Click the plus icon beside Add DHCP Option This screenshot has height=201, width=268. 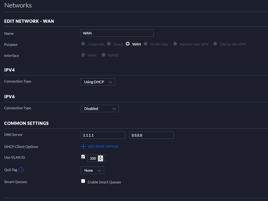(x=83, y=146)
